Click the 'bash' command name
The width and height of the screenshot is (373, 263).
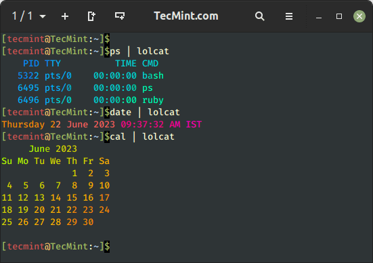tap(153, 75)
